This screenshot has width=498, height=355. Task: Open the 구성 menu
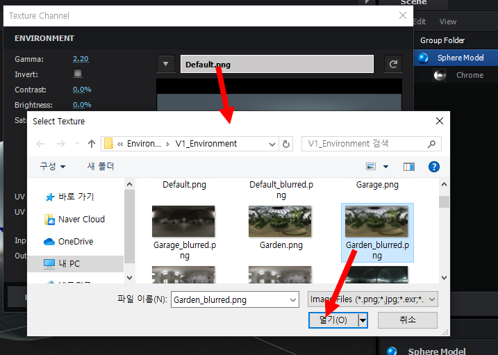pos(52,166)
